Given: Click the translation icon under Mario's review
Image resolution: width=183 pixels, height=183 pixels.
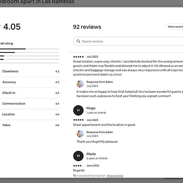Looking at the screenshot, I should coord(74,175).
